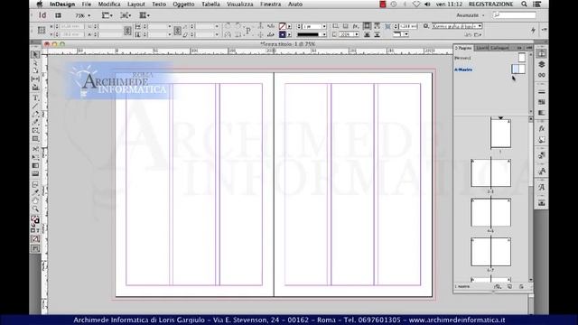Select the Gap tool

[x=35, y=79]
